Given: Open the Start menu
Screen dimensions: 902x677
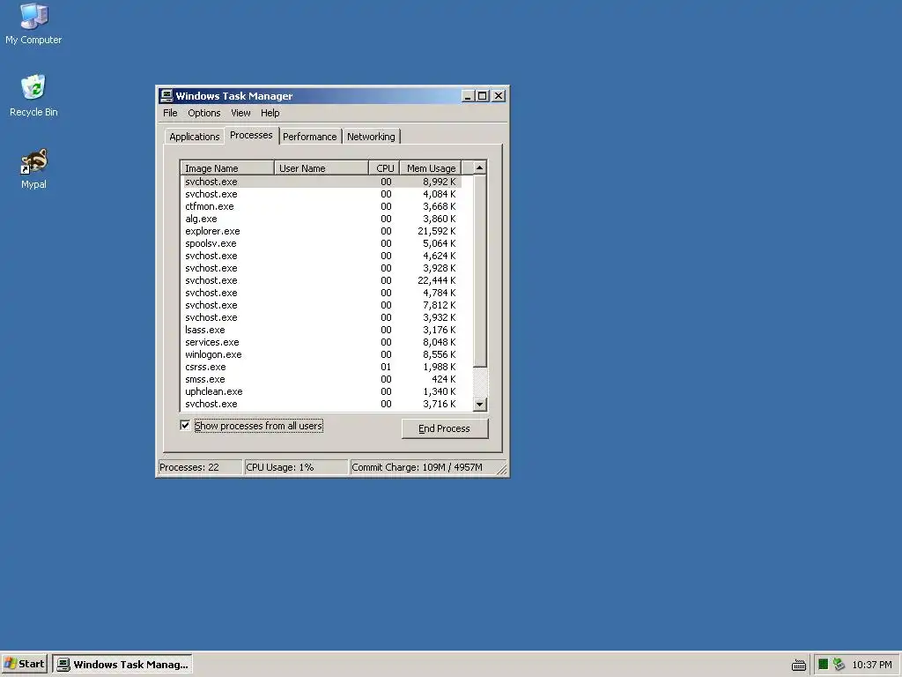Looking at the screenshot, I should tap(24, 664).
